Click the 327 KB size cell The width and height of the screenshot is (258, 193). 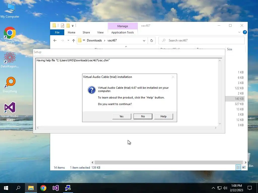(x=239, y=104)
